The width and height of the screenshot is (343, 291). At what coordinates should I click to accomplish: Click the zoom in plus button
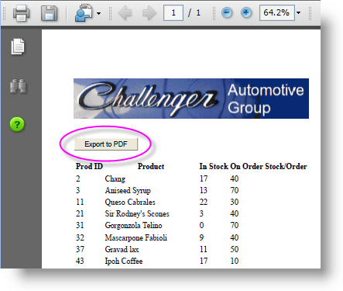point(246,12)
